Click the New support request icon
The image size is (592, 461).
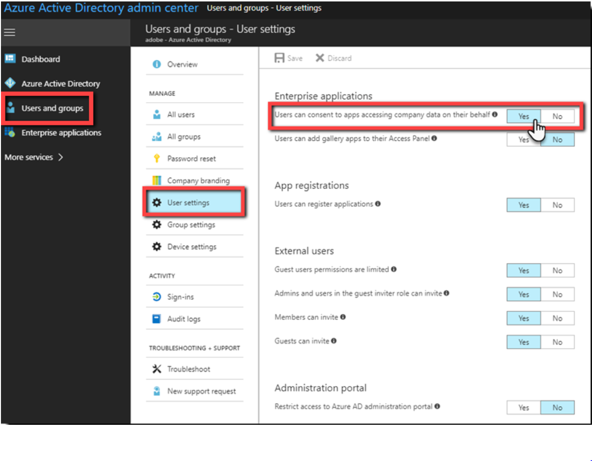point(156,391)
